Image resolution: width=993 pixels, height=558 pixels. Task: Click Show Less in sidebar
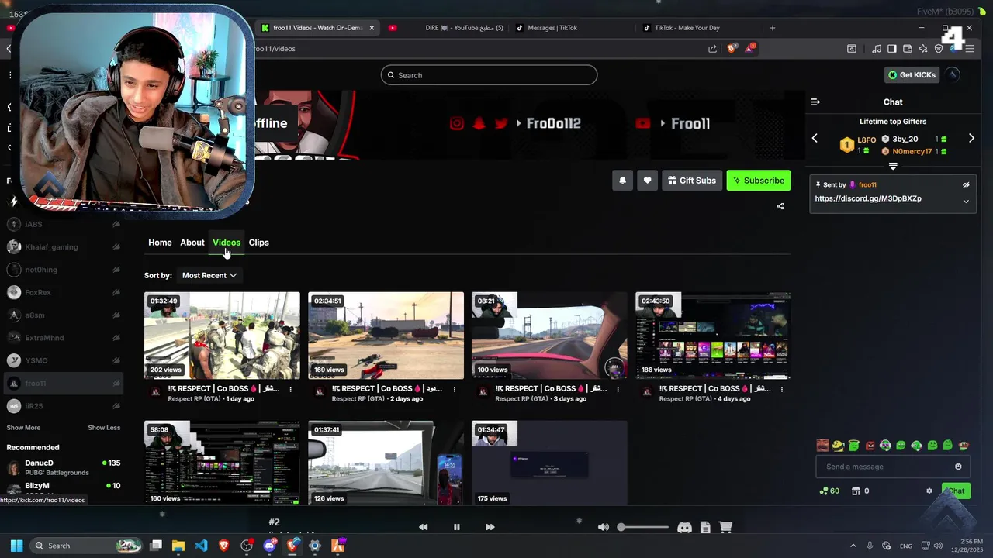[x=104, y=428]
